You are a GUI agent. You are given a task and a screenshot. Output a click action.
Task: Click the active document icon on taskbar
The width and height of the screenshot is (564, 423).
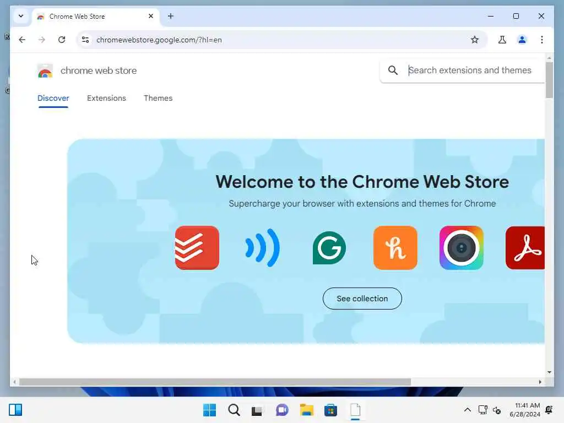click(355, 410)
